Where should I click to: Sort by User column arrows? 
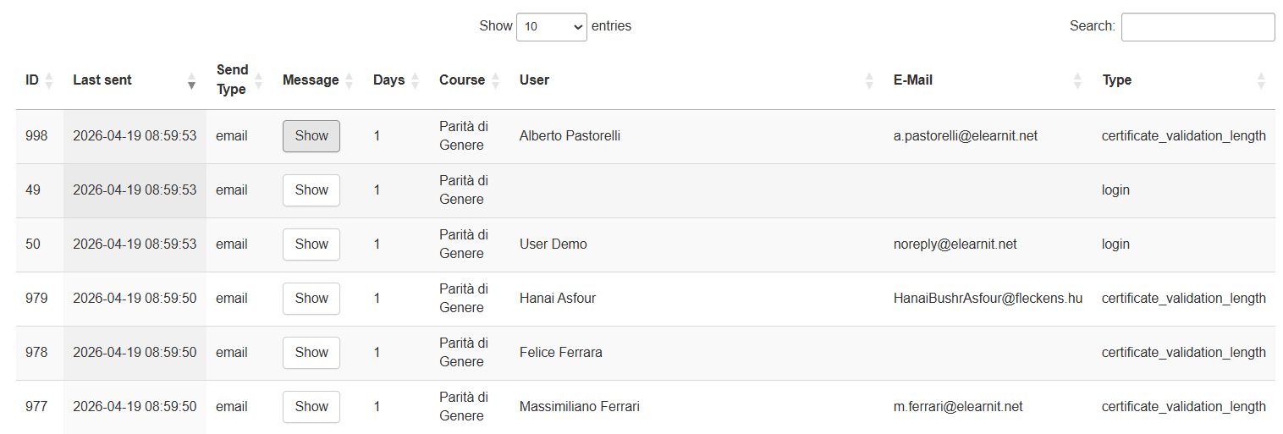click(869, 80)
